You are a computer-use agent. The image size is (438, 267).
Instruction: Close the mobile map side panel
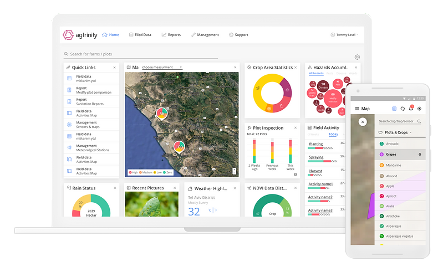363,122
